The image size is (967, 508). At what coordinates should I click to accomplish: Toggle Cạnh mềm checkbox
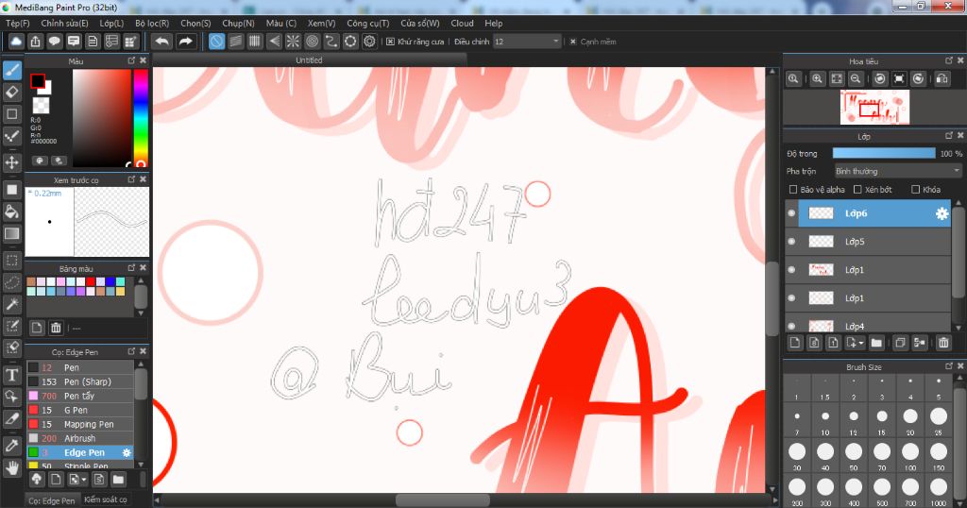pyautogui.click(x=573, y=42)
